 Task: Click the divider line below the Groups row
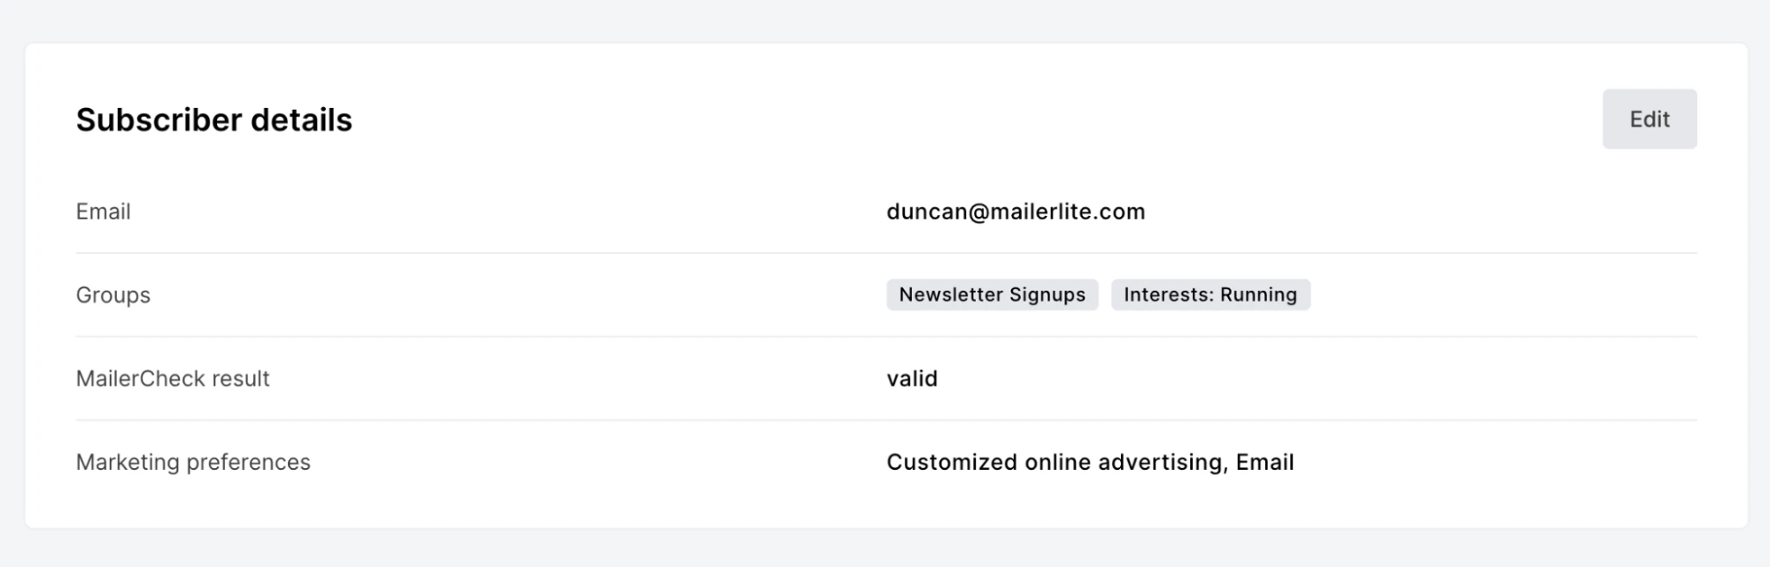click(885, 336)
